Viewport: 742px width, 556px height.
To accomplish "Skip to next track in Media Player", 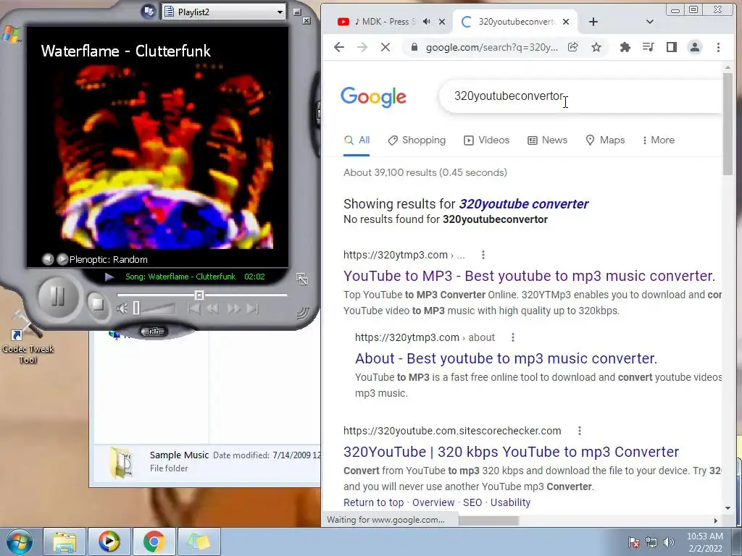I will point(253,308).
